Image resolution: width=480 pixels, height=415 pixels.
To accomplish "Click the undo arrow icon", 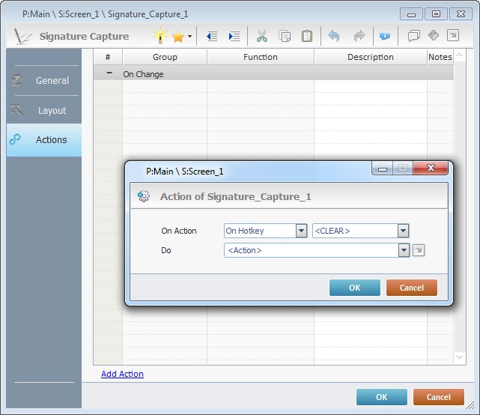I will point(334,36).
